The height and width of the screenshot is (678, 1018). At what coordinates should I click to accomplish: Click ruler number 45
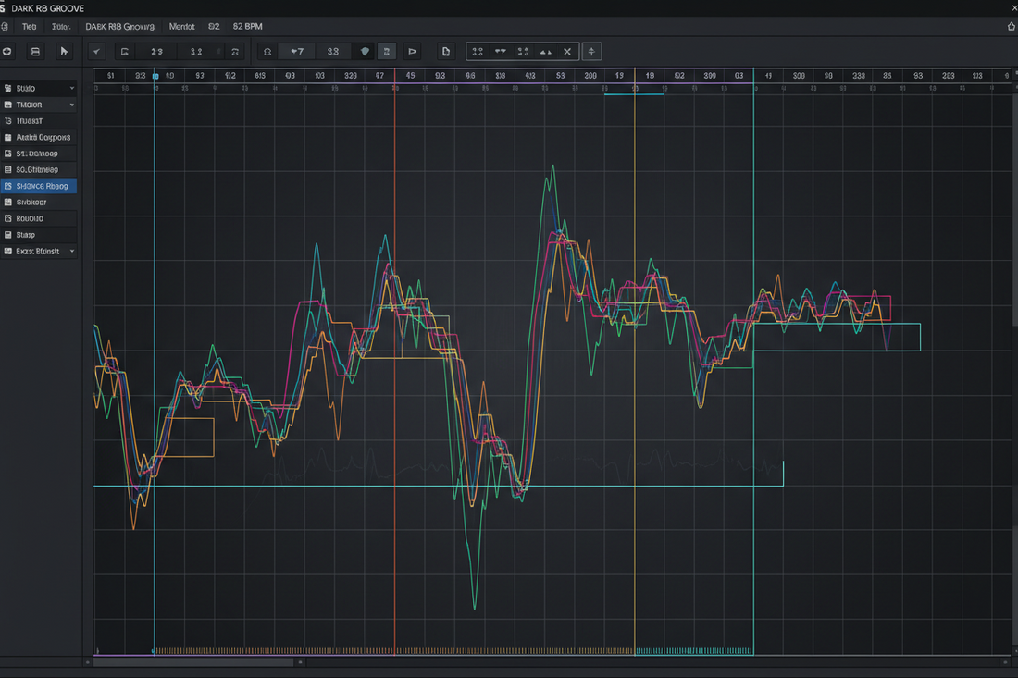coord(410,76)
